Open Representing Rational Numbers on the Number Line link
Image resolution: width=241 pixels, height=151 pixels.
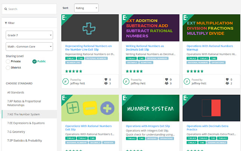pos(88,48)
